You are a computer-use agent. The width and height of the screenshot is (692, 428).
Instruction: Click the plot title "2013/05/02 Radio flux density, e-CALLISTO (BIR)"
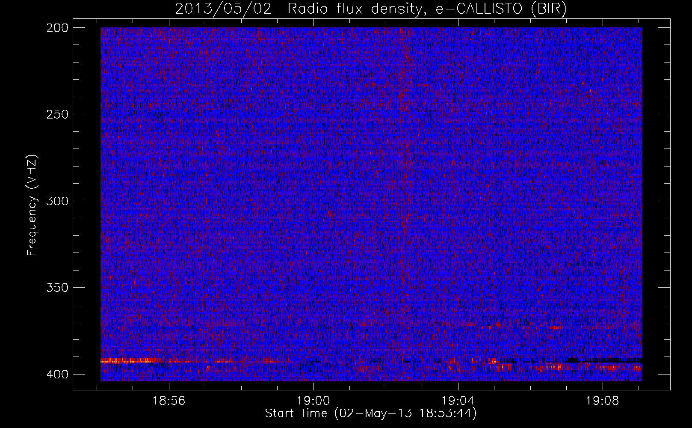pos(371,9)
